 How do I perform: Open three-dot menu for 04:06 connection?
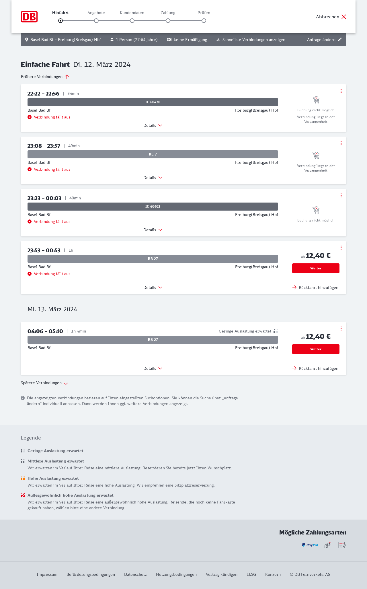click(341, 328)
